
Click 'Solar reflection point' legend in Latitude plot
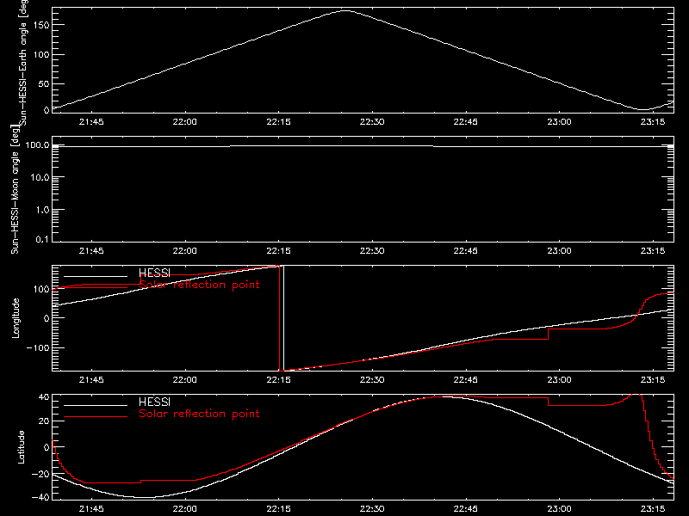click(199, 414)
